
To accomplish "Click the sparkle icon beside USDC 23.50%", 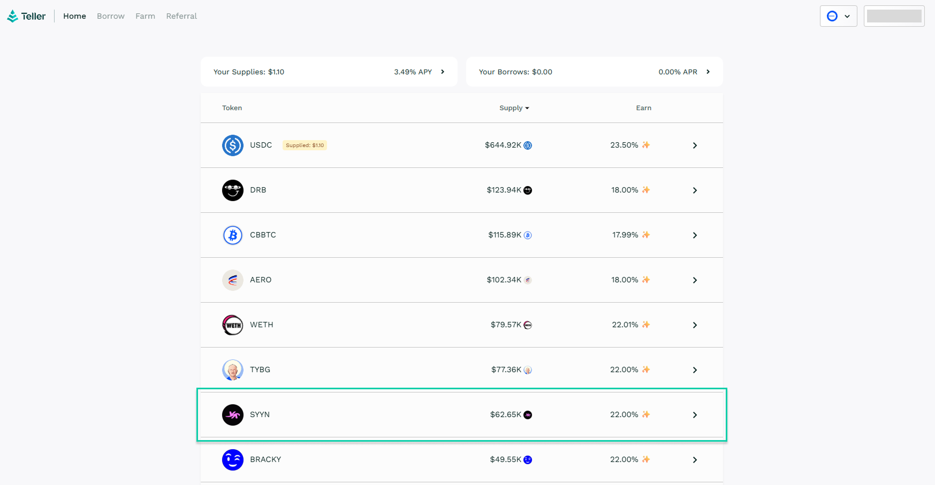I will pos(646,145).
